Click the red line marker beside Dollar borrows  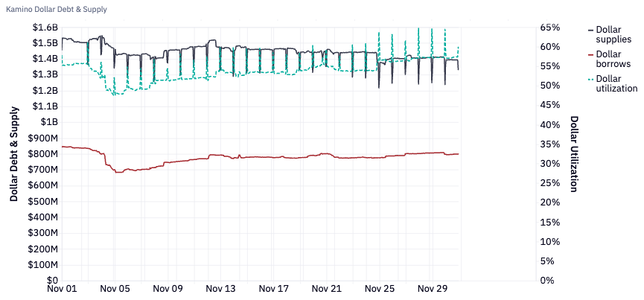click(590, 54)
